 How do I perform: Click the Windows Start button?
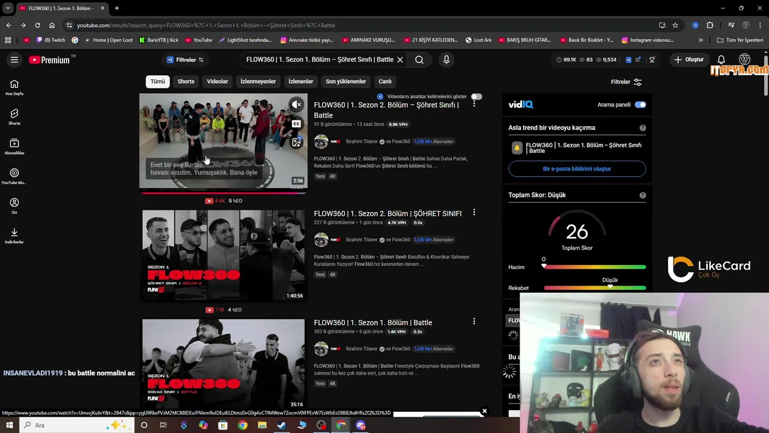[x=9, y=425]
